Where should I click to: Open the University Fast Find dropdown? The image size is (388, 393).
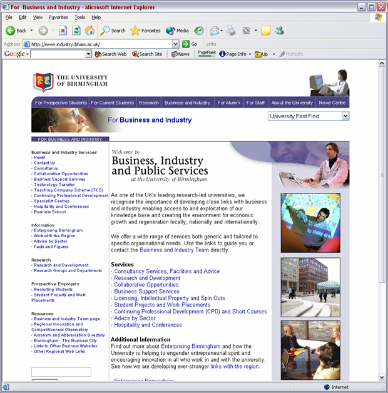click(x=345, y=116)
